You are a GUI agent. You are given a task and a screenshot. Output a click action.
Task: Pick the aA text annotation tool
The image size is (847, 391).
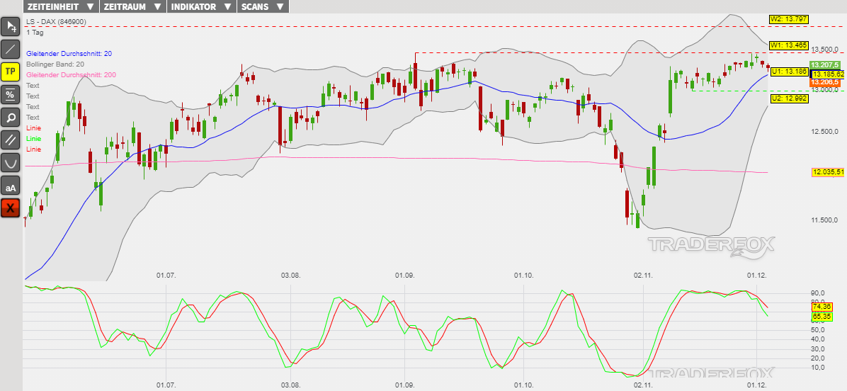[10, 185]
